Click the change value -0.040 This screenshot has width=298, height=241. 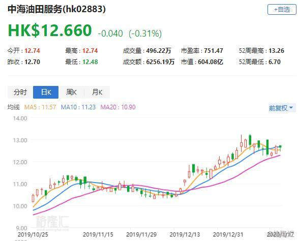click(x=110, y=34)
